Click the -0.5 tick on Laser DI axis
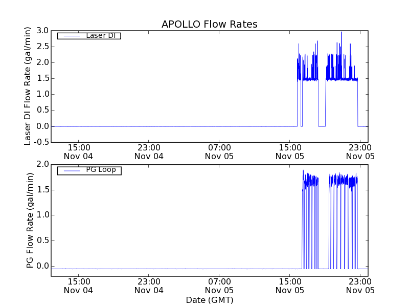Viewport: 409px width, 307px height. [x=41, y=142]
